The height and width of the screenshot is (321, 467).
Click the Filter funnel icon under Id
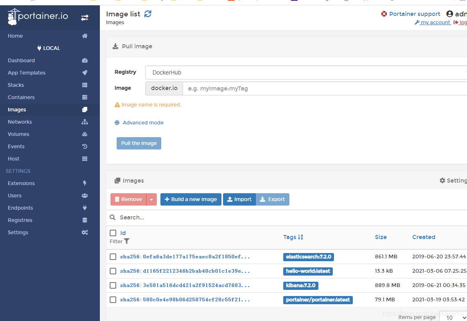pyautogui.click(x=126, y=241)
